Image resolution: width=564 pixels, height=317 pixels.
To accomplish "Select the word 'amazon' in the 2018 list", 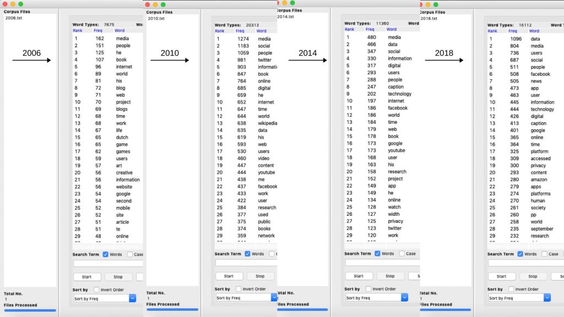I will coord(539,180).
